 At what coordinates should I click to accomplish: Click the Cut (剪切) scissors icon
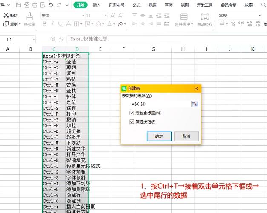[x=6, y=15]
